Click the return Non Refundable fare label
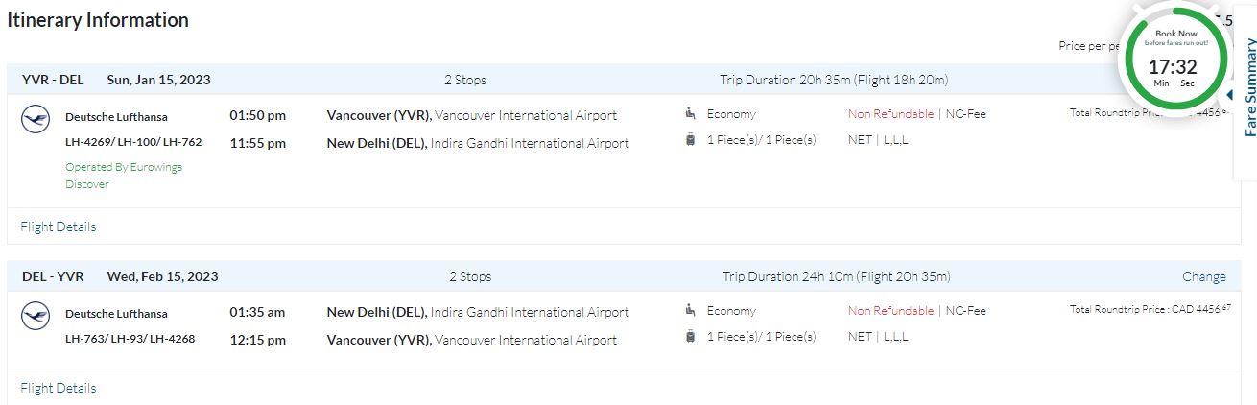The height and width of the screenshot is (405, 1257). point(890,310)
